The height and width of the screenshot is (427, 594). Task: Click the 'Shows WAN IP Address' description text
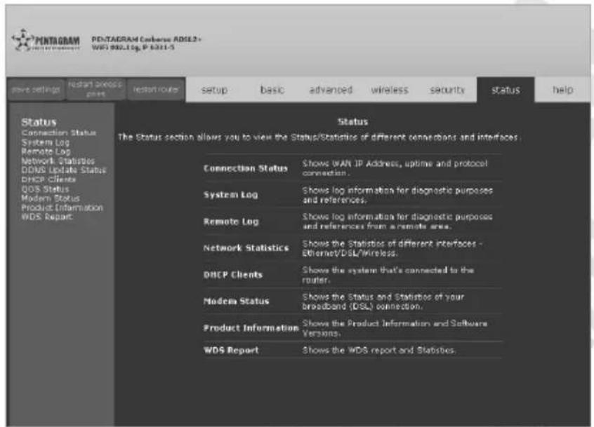(395, 168)
